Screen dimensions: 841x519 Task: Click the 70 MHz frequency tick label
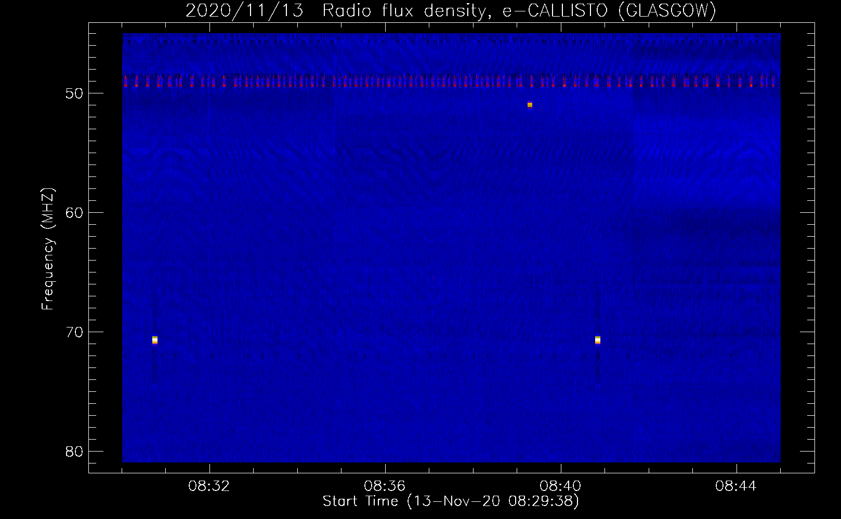[x=74, y=332]
